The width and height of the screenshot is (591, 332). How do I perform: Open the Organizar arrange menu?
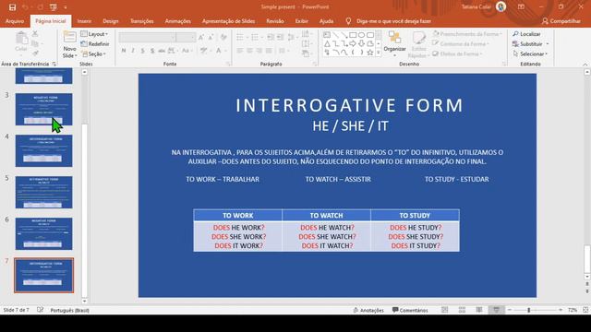coord(394,44)
